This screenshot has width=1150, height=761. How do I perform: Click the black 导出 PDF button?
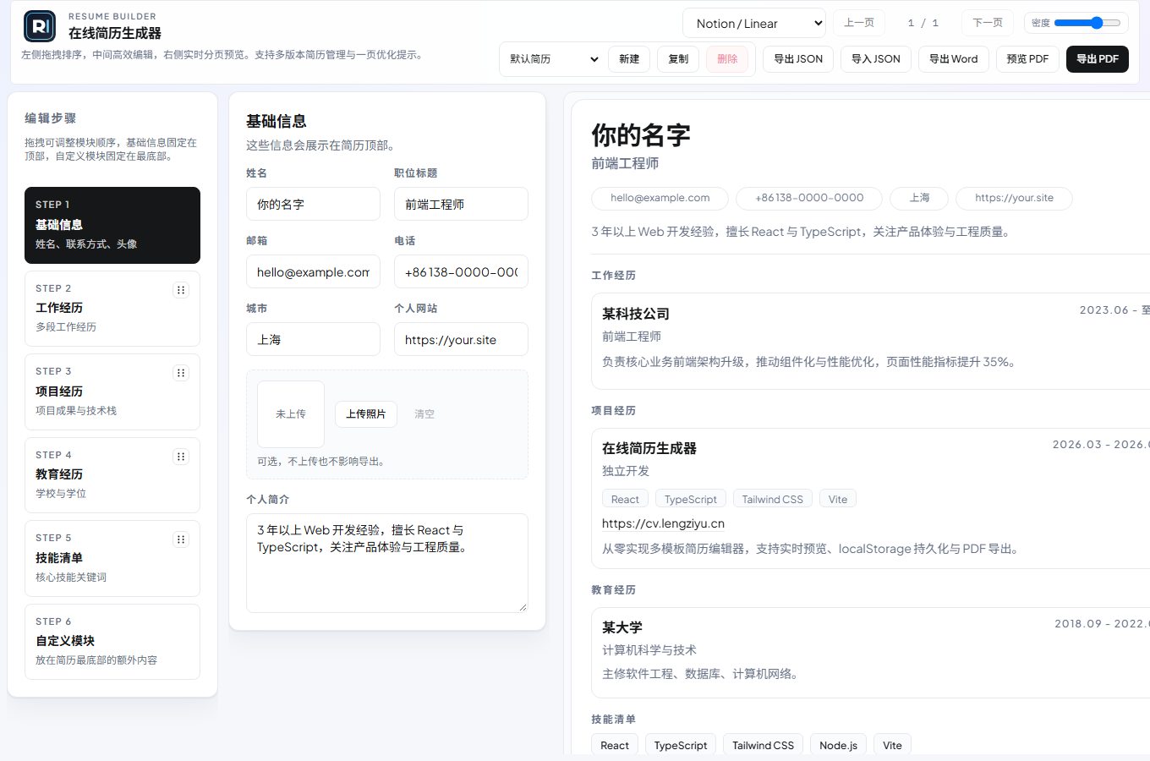1098,59
